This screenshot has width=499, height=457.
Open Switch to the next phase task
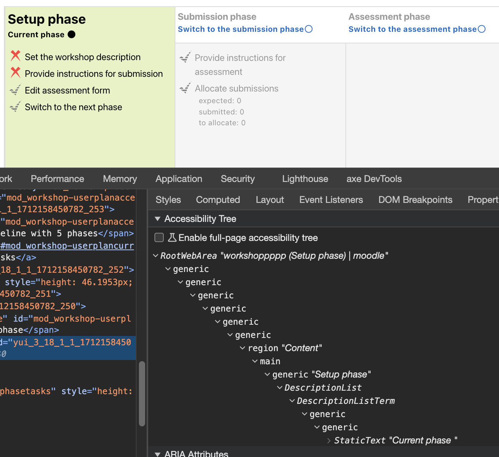click(73, 107)
